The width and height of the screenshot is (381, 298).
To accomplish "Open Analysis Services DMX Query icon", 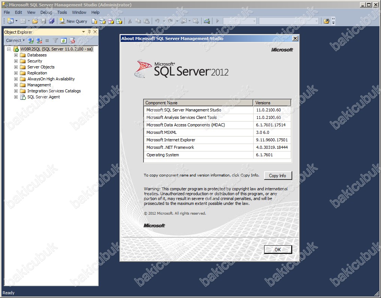I will (111, 21).
